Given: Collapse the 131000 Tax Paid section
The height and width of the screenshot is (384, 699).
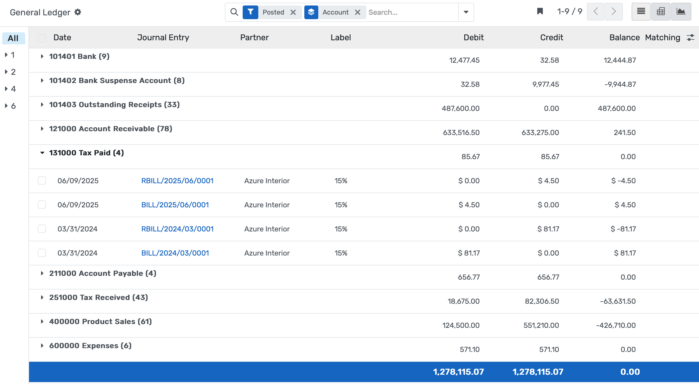Looking at the screenshot, I should (x=42, y=153).
